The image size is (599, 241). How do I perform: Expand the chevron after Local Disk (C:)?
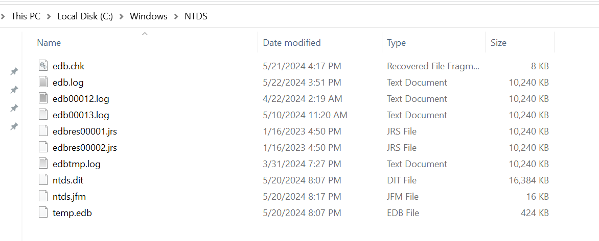point(122,16)
